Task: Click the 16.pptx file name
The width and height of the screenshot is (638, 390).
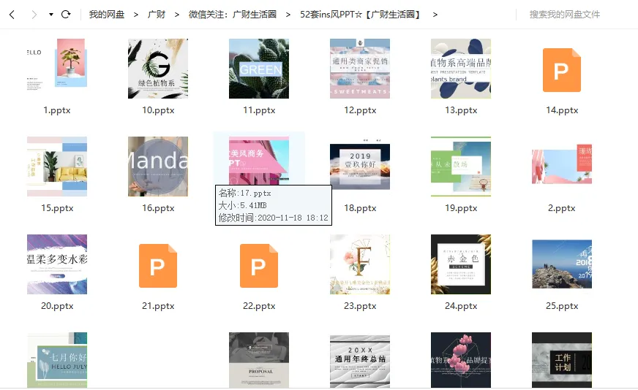Action: (x=158, y=208)
